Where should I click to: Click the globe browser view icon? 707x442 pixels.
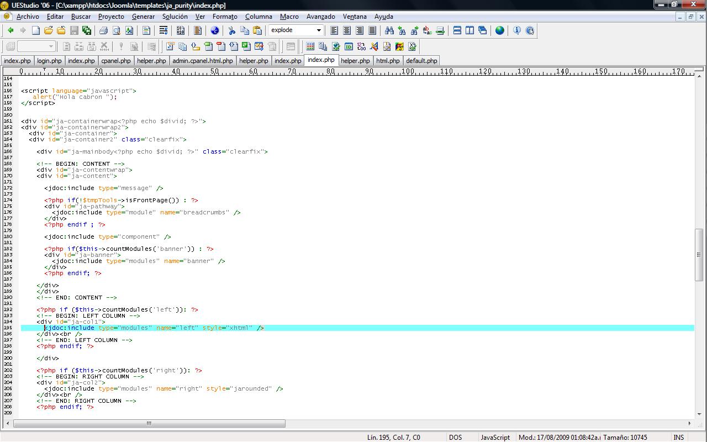click(500, 30)
